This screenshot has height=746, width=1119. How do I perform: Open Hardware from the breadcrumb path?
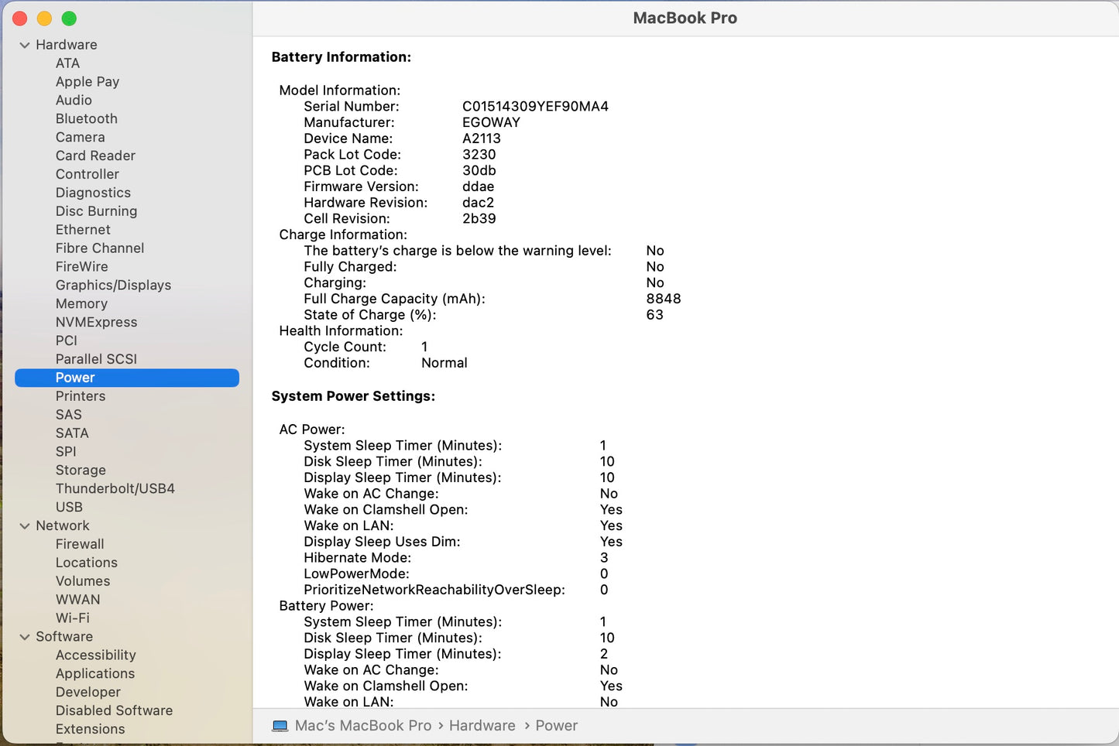pyautogui.click(x=482, y=725)
